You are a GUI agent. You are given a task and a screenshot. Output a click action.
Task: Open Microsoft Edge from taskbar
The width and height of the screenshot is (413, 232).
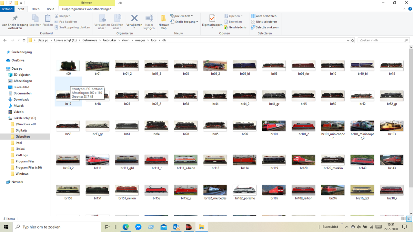(126, 227)
